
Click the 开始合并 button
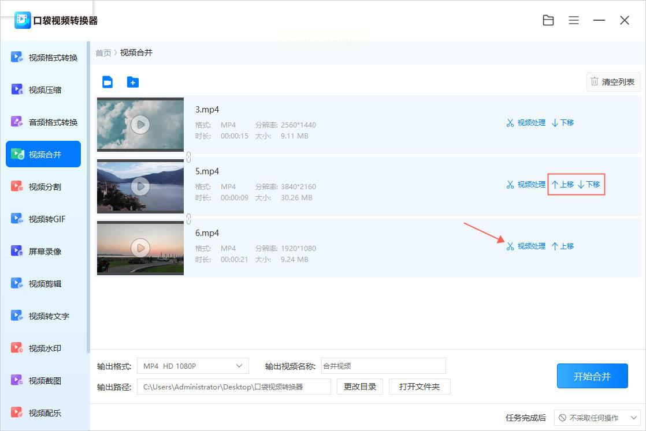click(x=592, y=376)
